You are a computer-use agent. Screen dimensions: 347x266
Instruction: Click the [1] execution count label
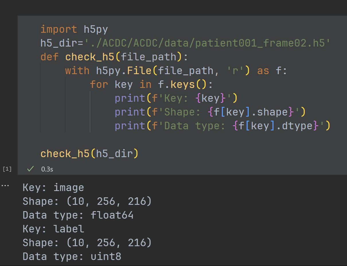coord(7,169)
